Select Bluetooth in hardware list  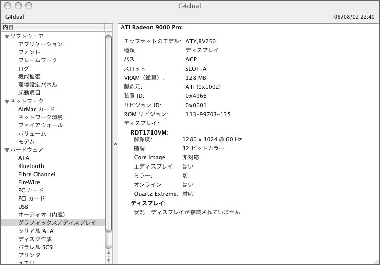[31, 166]
